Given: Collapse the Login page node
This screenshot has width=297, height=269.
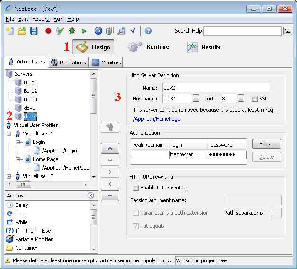Looking at the screenshot, I should click(x=18, y=142).
